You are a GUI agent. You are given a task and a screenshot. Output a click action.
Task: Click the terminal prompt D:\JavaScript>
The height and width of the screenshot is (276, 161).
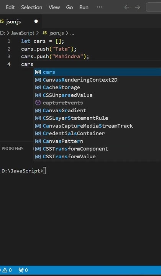coord(22,171)
